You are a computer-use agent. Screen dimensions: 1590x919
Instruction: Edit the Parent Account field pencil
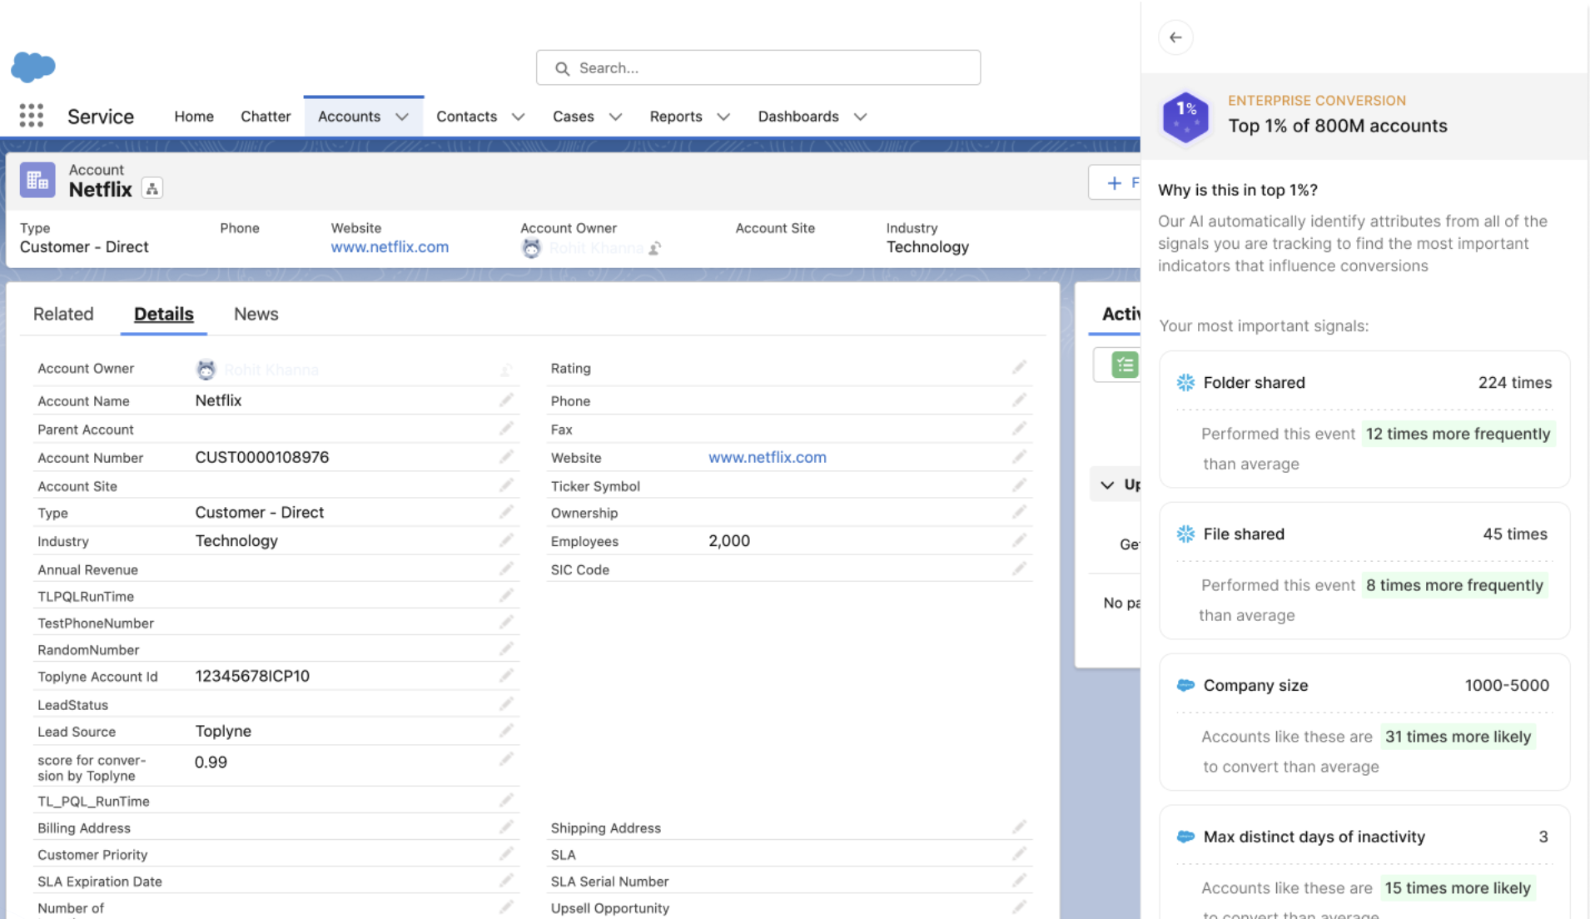click(506, 429)
